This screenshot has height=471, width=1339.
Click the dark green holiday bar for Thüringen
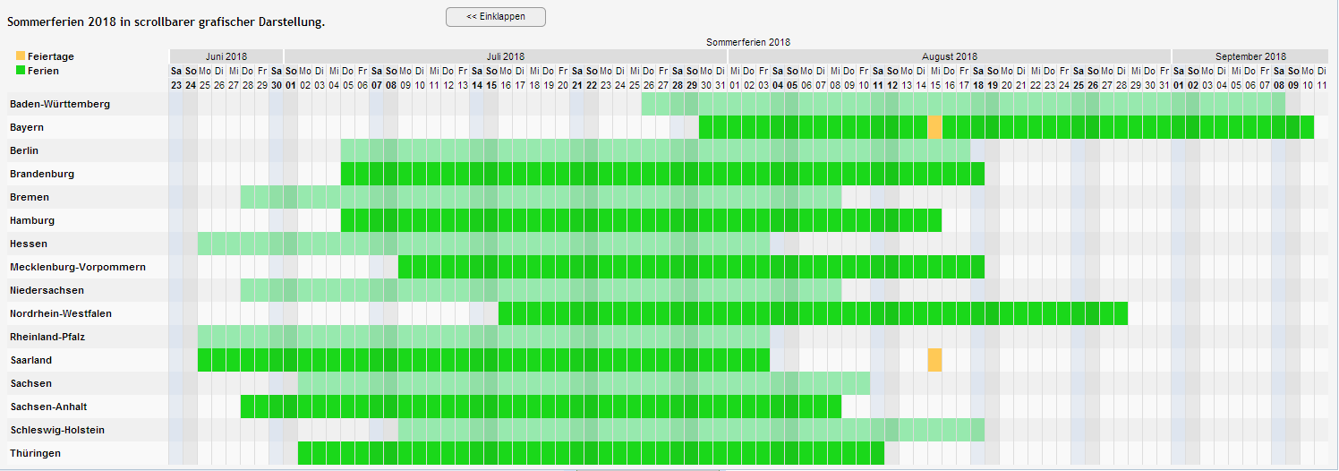(x=591, y=453)
